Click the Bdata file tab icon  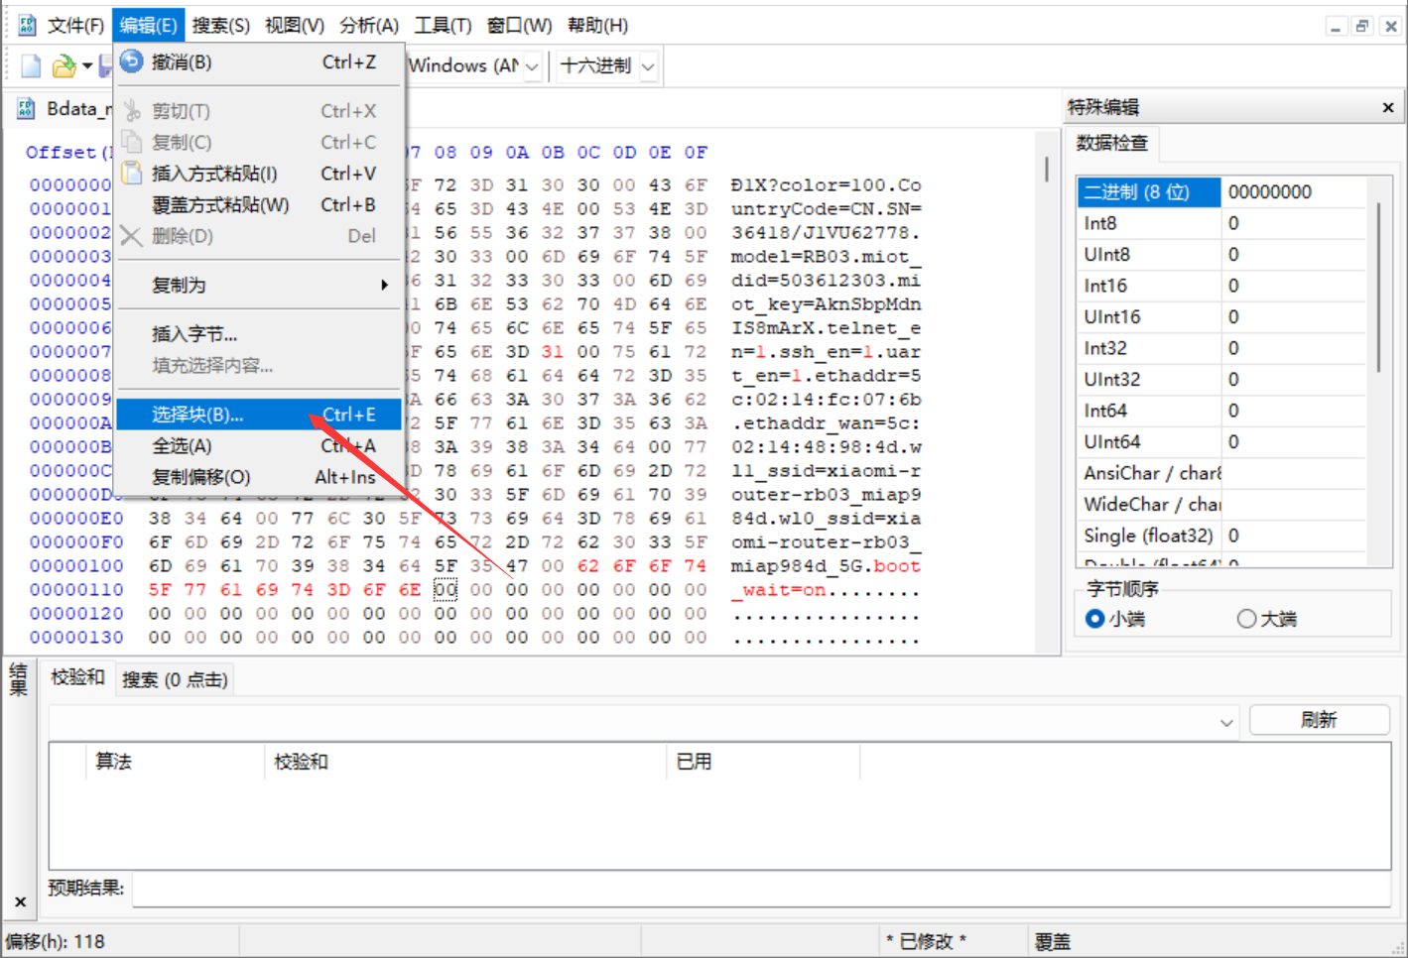pos(26,109)
